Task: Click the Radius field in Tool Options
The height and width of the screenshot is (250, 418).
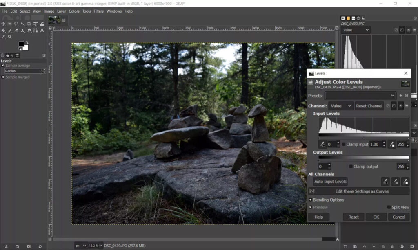Action: 24,71
